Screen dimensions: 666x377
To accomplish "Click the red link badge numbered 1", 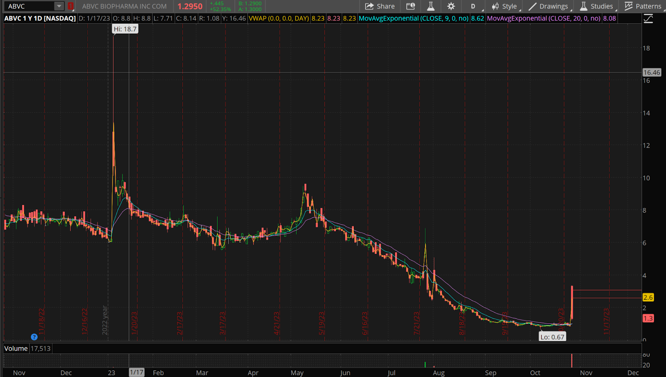I will [71, 6].
